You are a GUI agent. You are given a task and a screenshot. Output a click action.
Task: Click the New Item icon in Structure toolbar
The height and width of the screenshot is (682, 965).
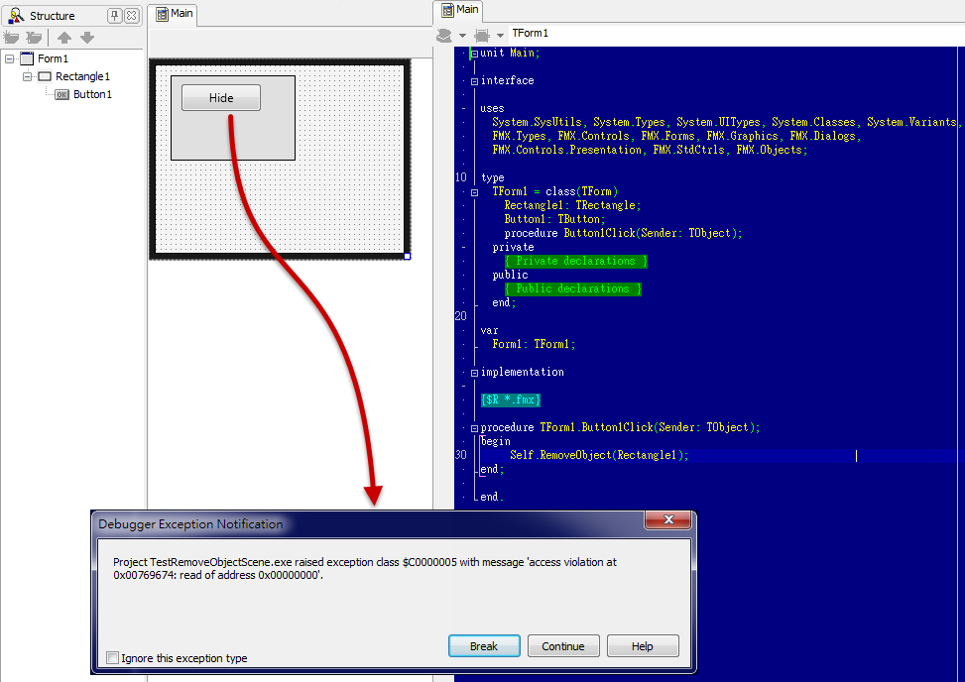[x=11, y=38]
